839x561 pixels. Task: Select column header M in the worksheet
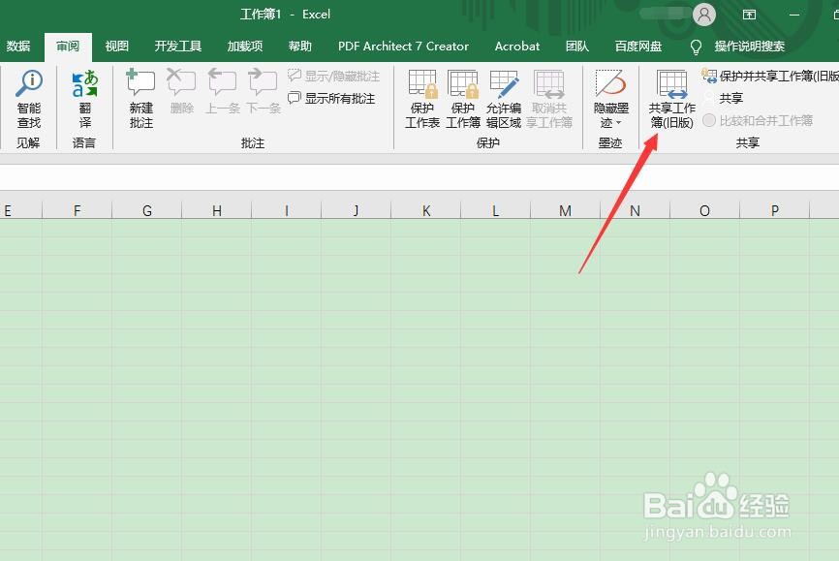[565, 209]
